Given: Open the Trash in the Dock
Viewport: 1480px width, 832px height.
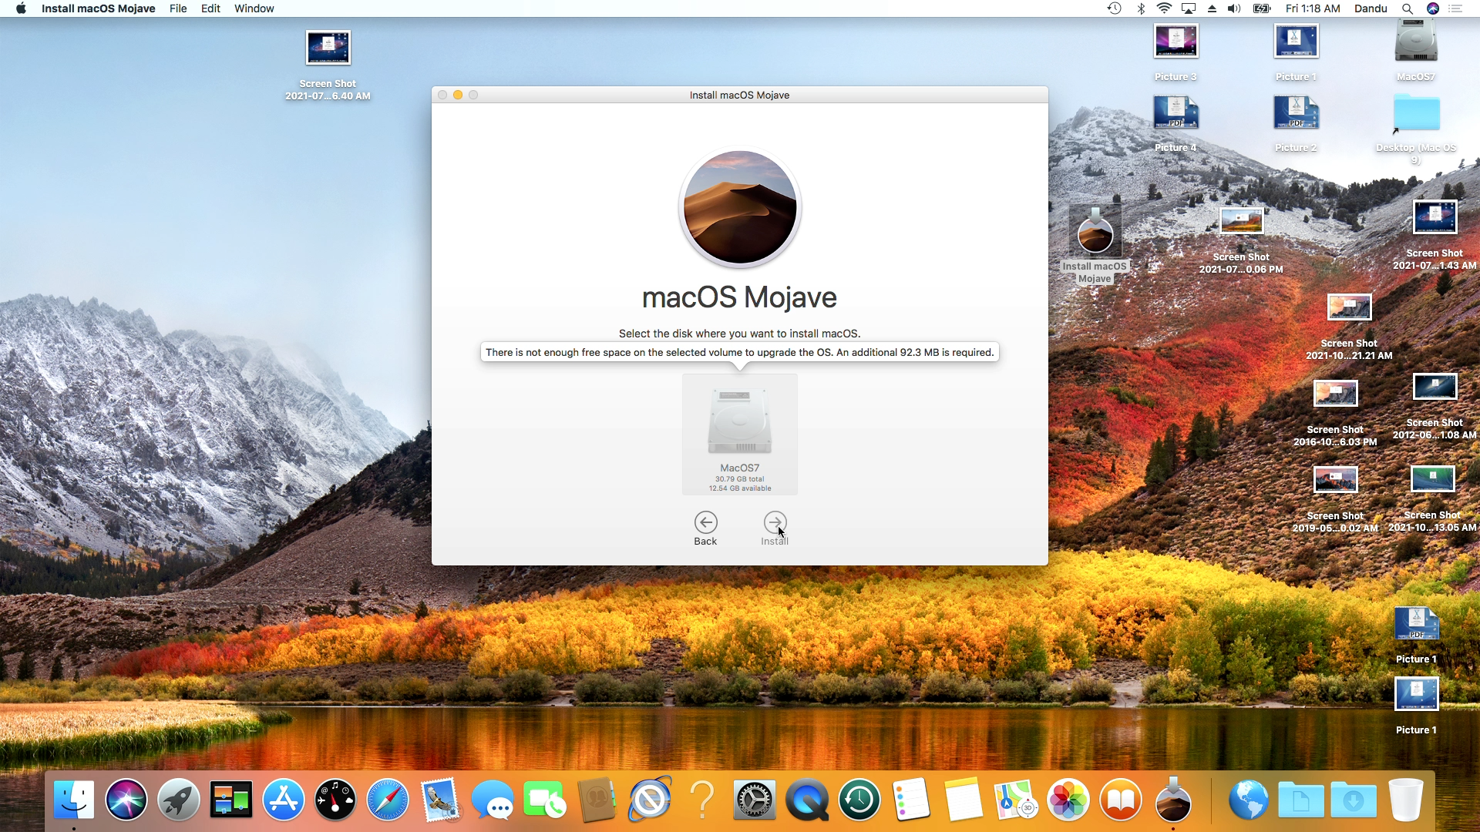Looking at the screenshot, I should pyautogui.click(x=1405, y=800).
